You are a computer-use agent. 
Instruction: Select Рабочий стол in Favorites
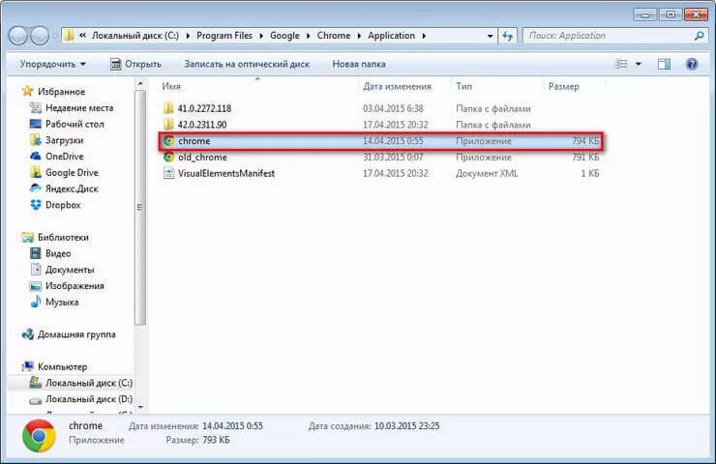click(75, 124)
